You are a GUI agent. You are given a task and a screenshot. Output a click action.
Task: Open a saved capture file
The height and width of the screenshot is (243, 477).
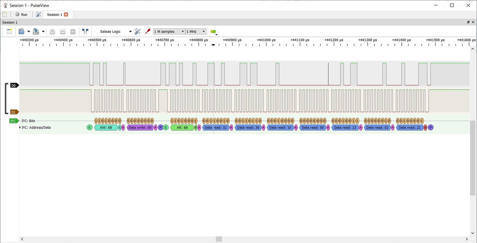pos(22,31)
